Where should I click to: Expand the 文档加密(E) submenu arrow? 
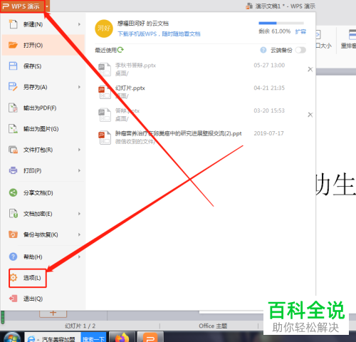click(79, 214)
